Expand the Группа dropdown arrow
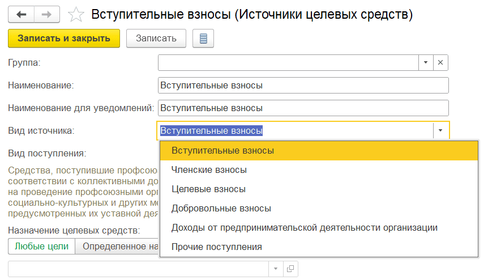The height and width of the screenshot is (280, 488). tap(426, 62)
